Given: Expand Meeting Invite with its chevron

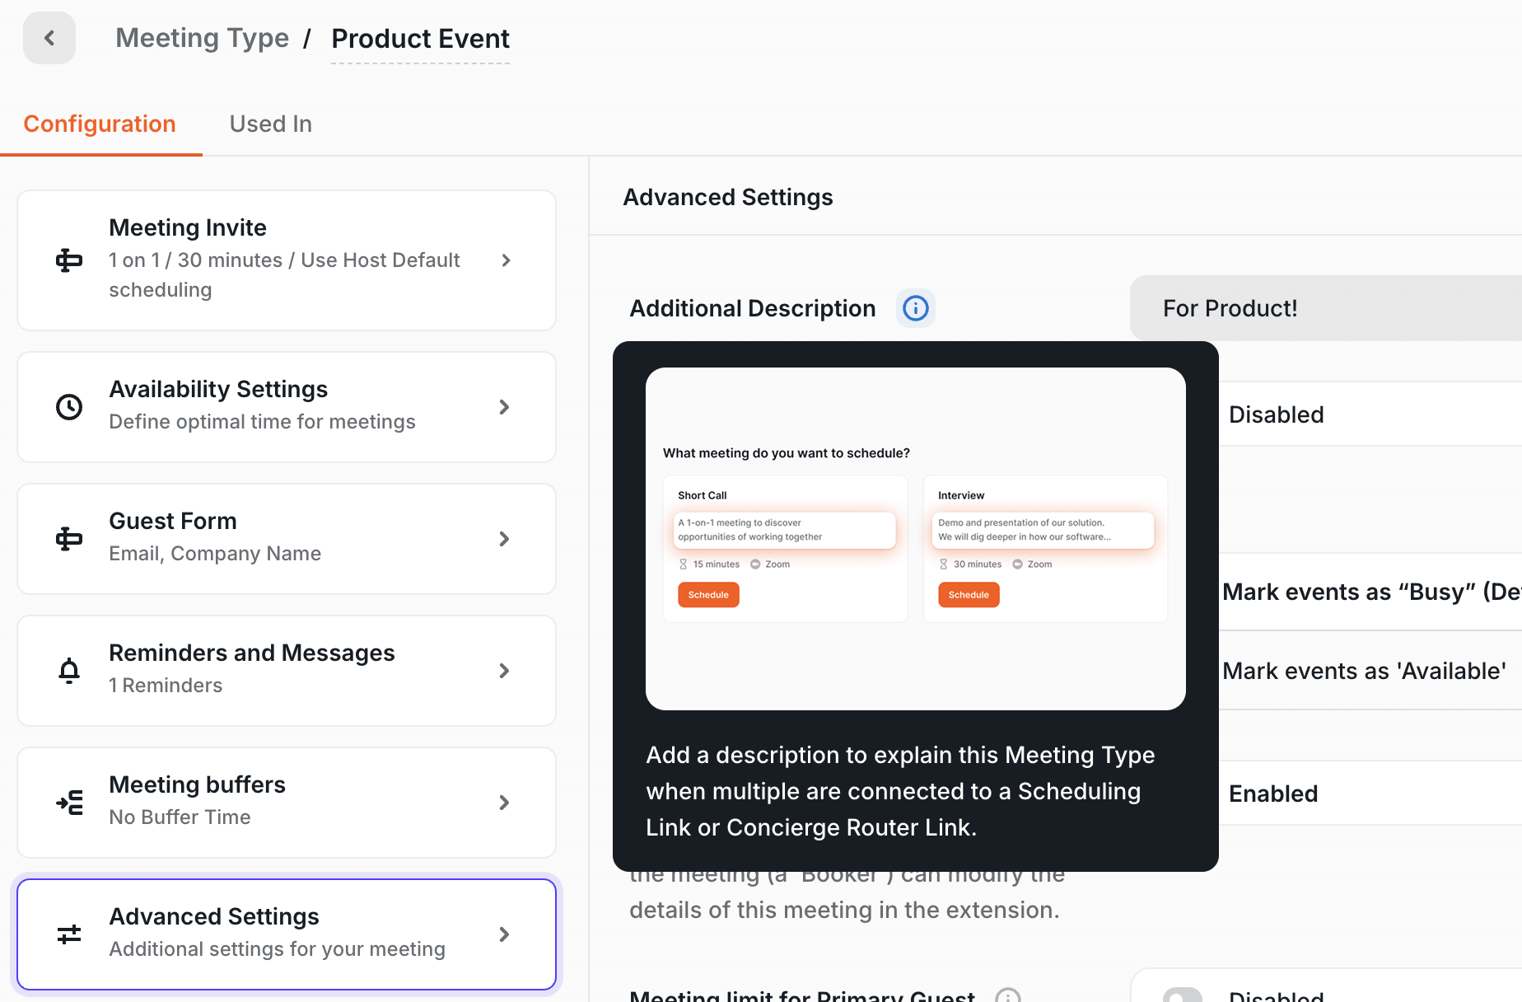Looking at the screenshot, I should 506,260.
